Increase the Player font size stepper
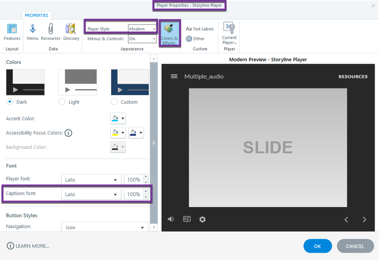Image resolution: width=379 pixels, height=260 pixels. (146, 177)
